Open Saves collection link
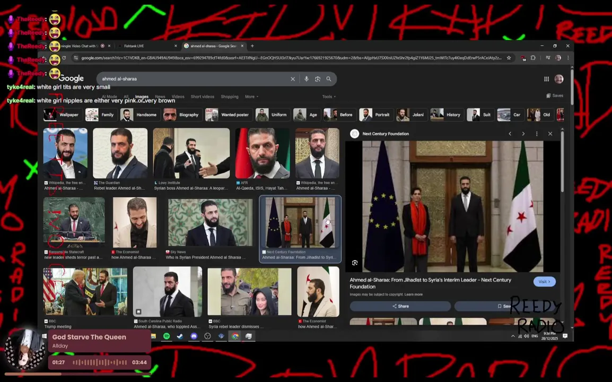Image resolution: width=612 pixels, height=382 pixels. click(555, 95)
